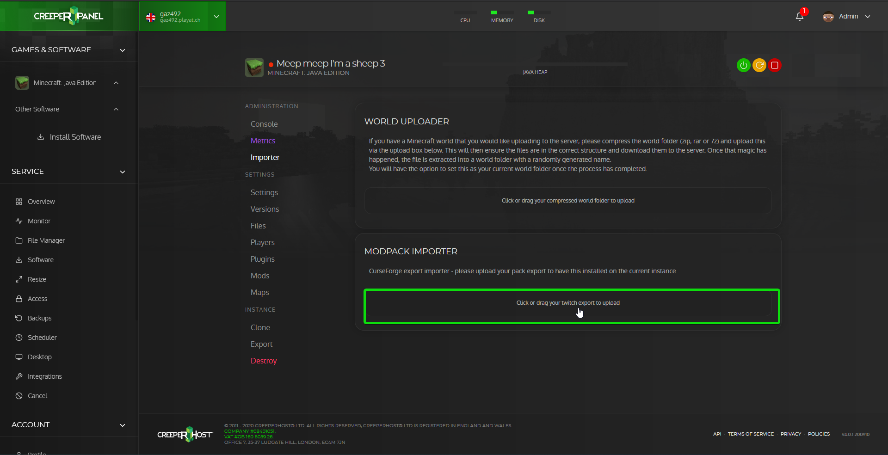
Task: Open the Privacy footer link
Action: pyautogui.click(x=791, y=434)
